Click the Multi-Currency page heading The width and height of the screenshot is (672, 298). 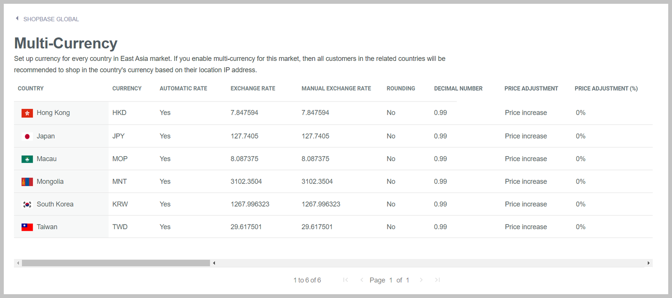pos(66,43)
